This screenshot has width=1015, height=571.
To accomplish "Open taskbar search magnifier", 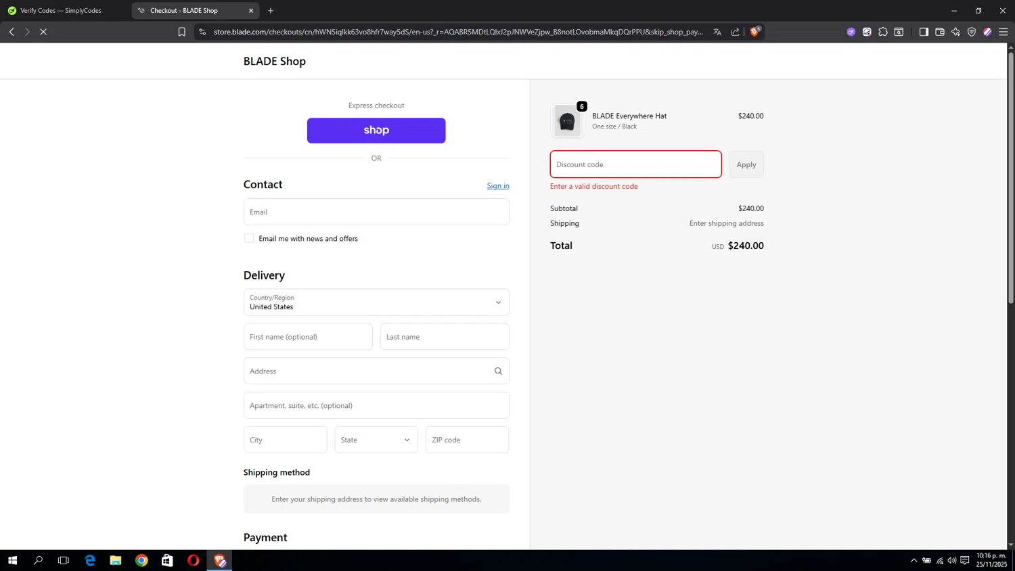I will [38, 560].
